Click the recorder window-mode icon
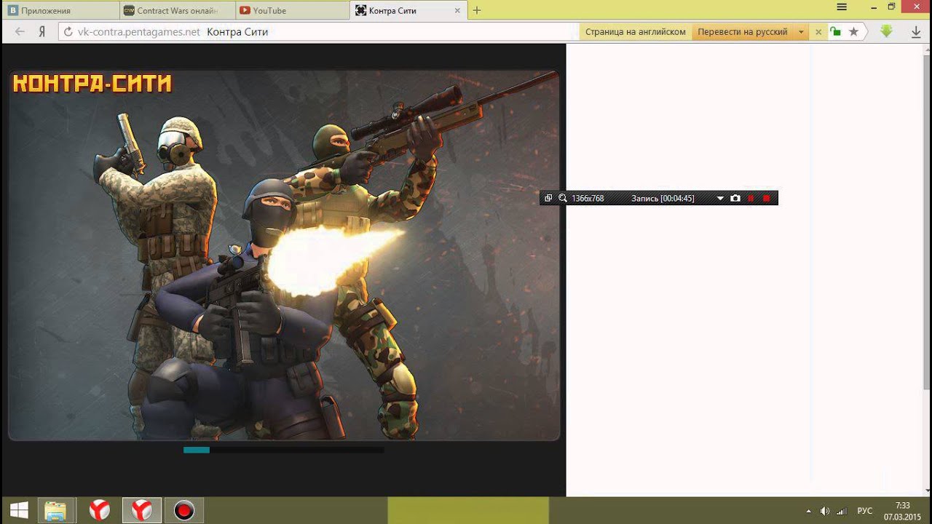 (x=548, y=198)
